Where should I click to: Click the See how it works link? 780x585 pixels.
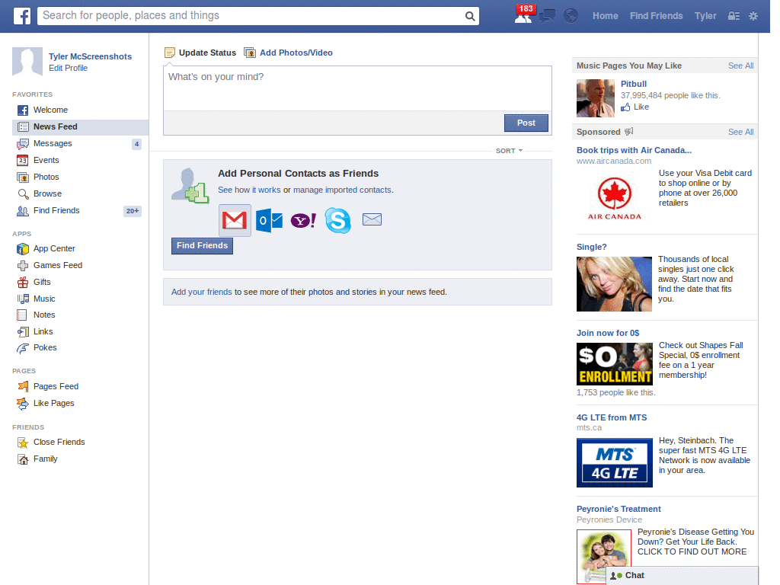pos(249,190)
